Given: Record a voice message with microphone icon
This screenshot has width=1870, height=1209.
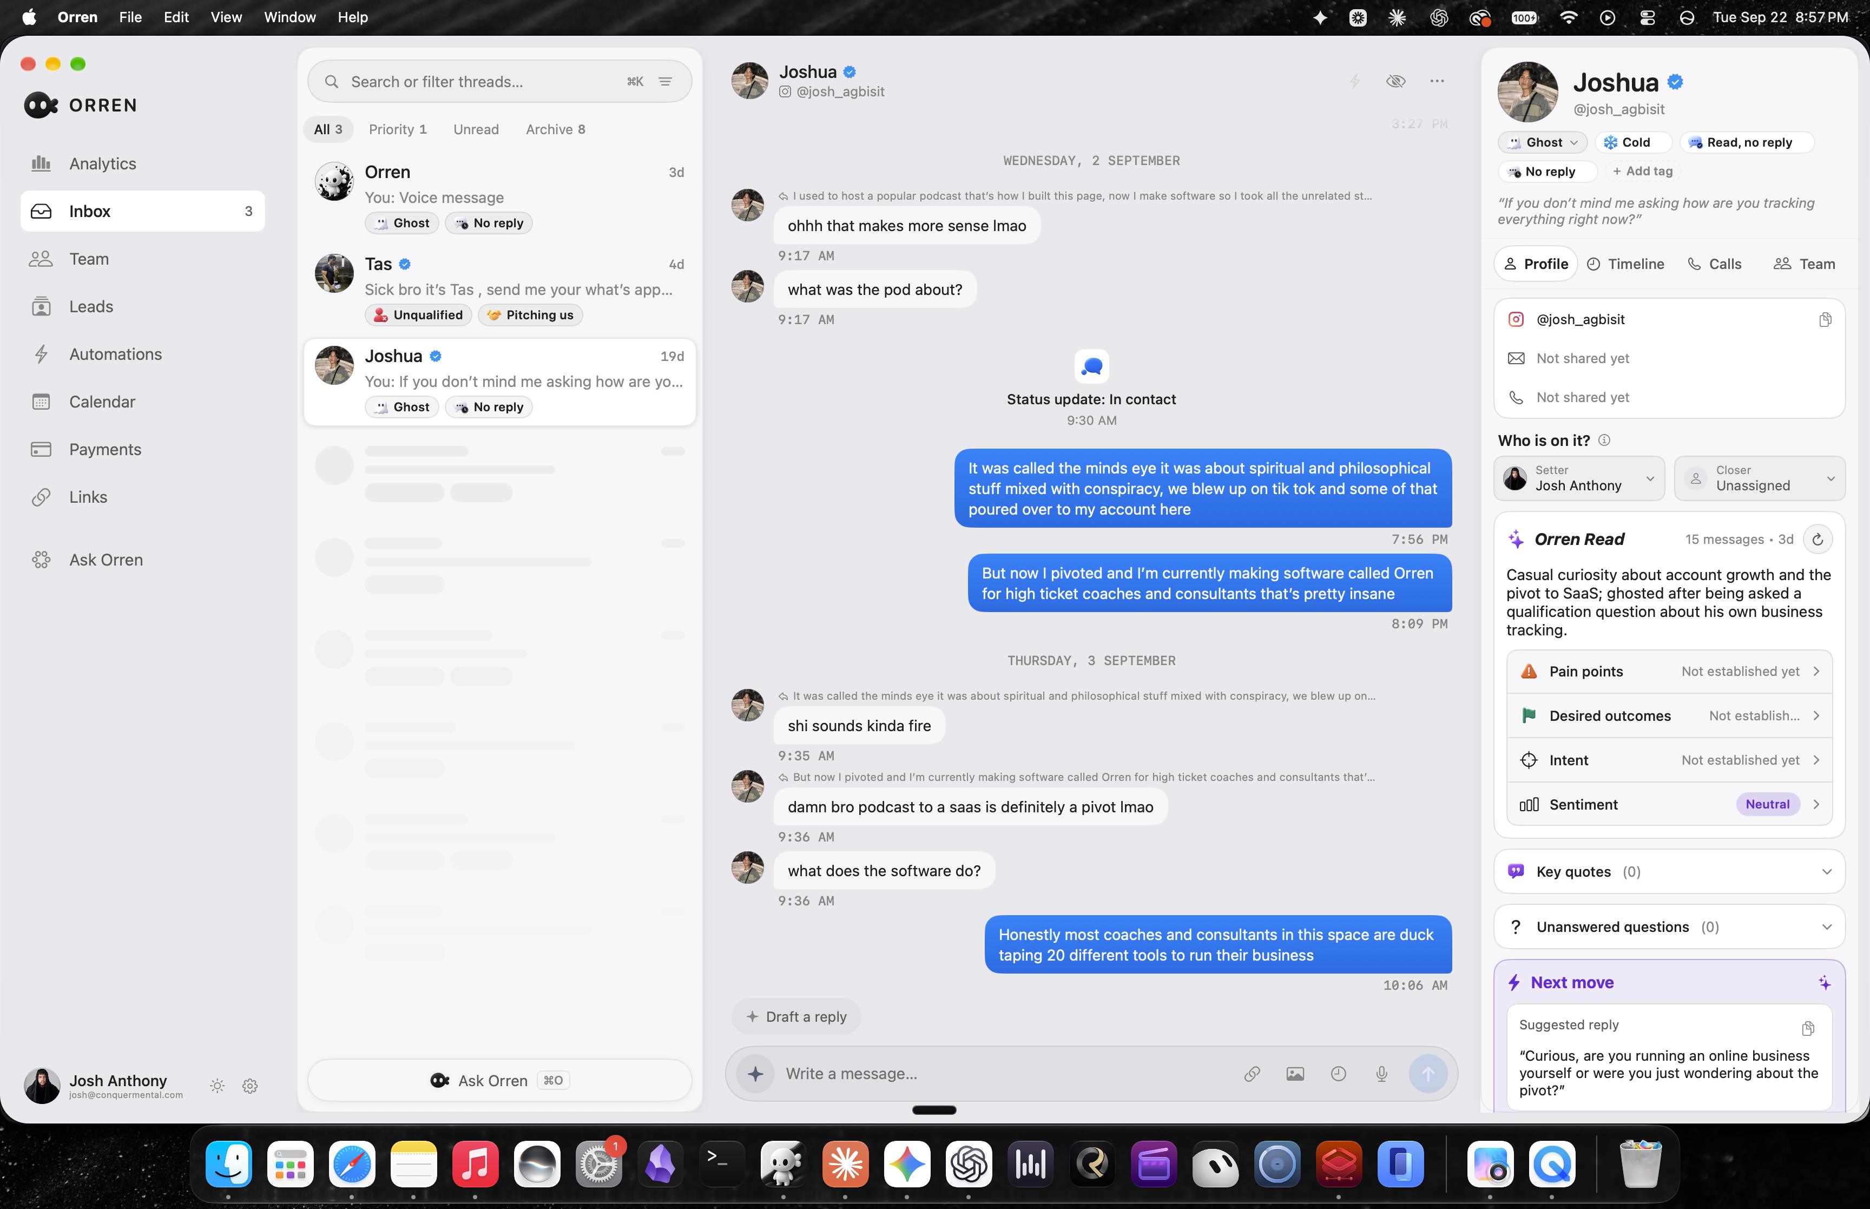Looking at the screenshot, I should (x=1382, y=1074).
